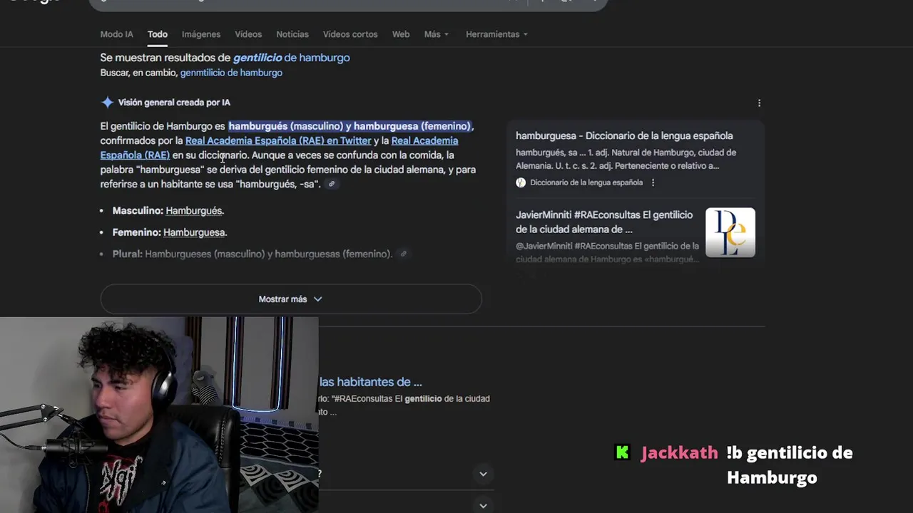The width and height of the screenshot is (913, 513).
Task: Click the Google search box
Action: pos(348,4)
